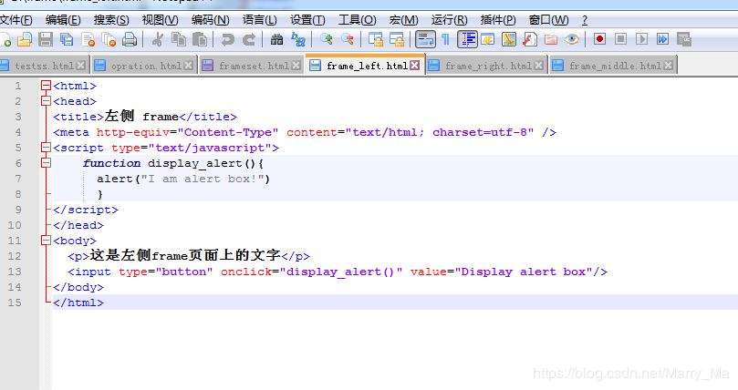Open the 窗口(W) menu
This screenshot has height=390, width=738.
point(549,20)
